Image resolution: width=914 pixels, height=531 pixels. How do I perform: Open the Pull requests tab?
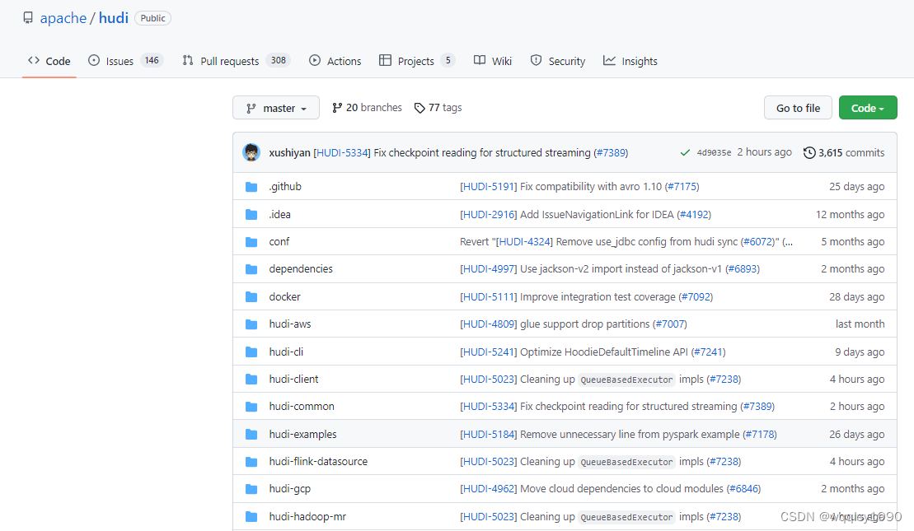236,61
